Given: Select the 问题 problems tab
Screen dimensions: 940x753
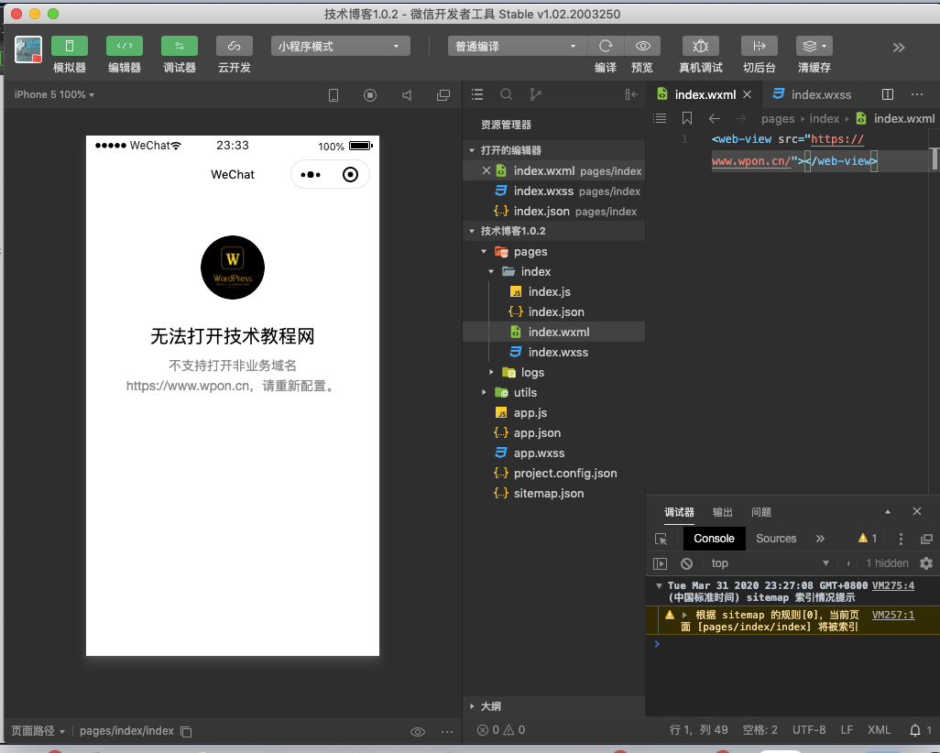Looking at the screenshot, I should [761, 512].
